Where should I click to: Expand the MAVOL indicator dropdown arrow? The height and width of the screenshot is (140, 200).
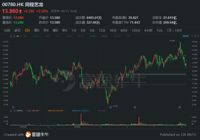point(25,111)
